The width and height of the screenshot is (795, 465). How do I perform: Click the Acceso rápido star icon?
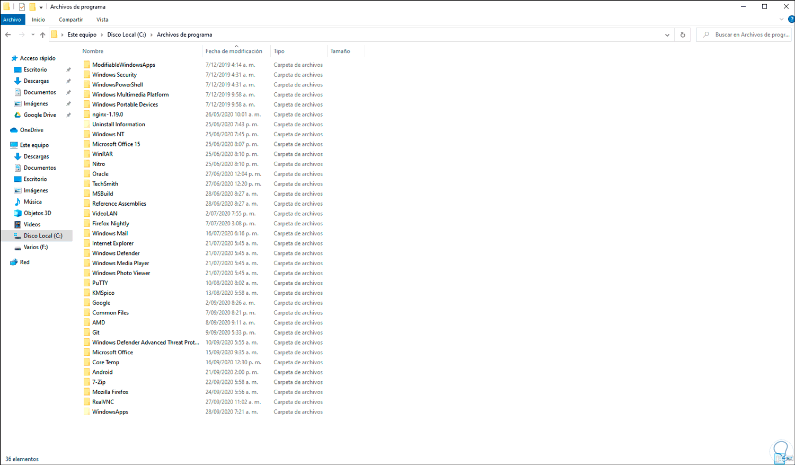14,58
